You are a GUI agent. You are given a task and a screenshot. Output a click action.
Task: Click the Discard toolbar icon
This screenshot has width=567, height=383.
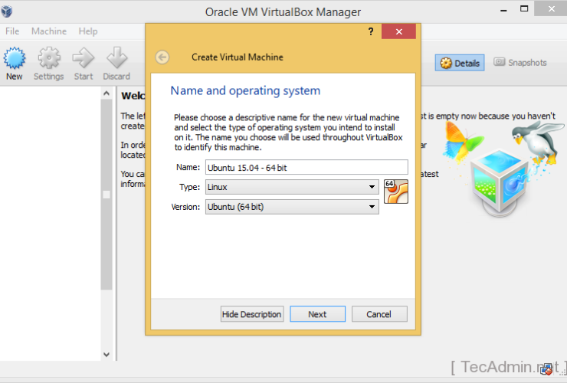coord(116,59)
